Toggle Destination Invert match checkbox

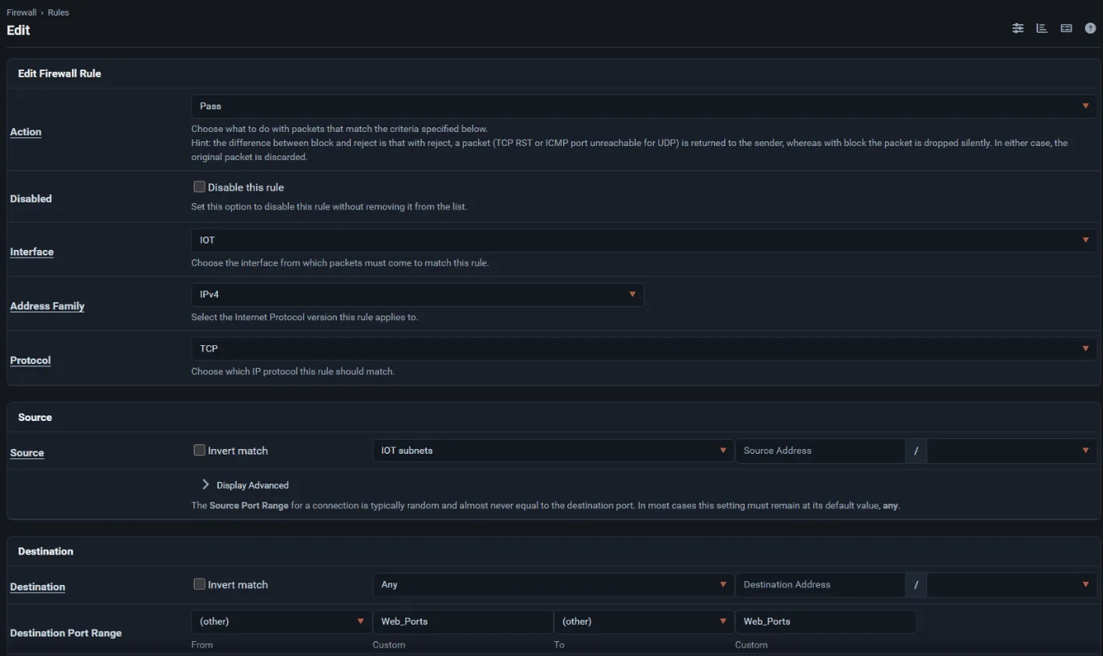pyautogui.click(x=199, y=584)
